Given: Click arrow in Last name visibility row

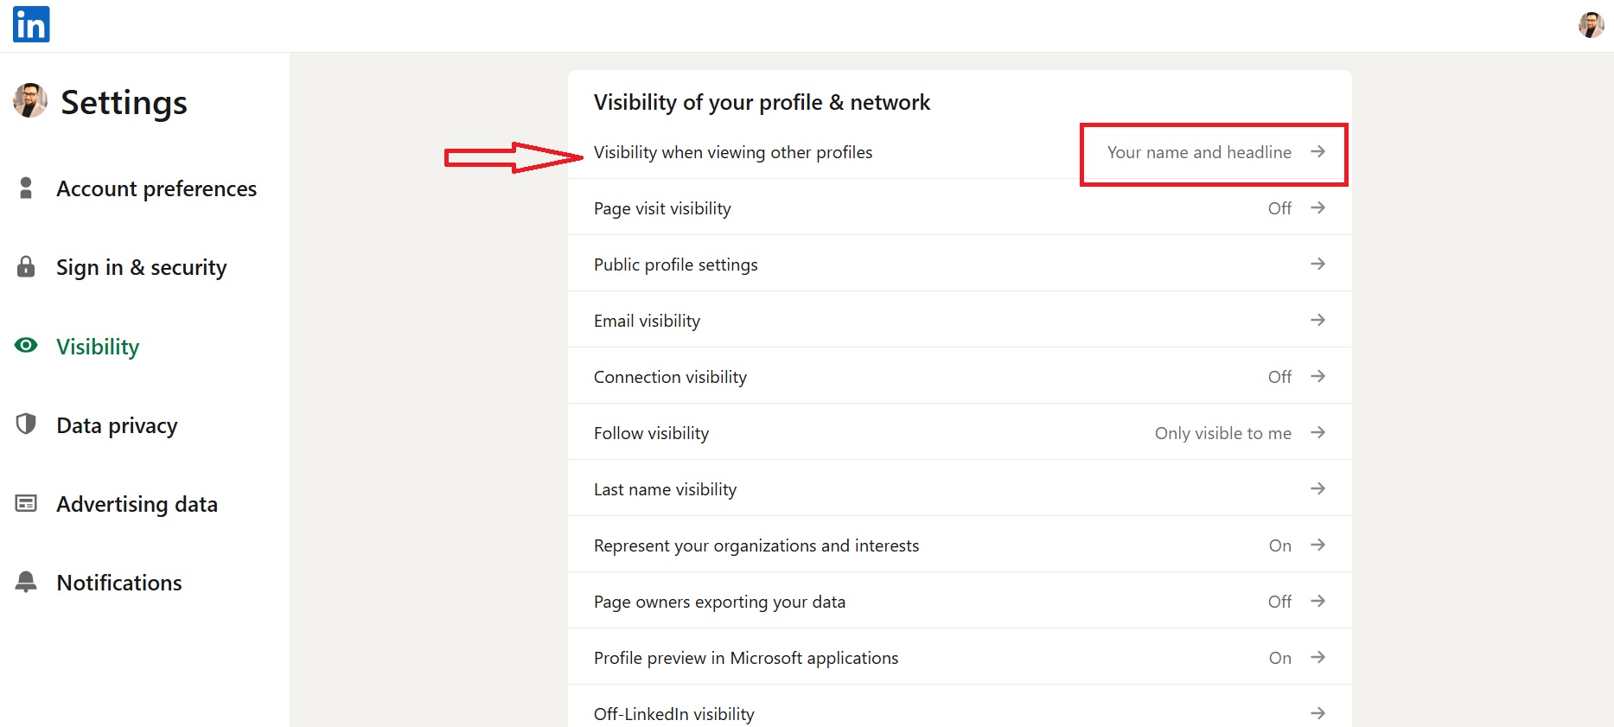Looking at the screenshot, I should [1317, 488].
